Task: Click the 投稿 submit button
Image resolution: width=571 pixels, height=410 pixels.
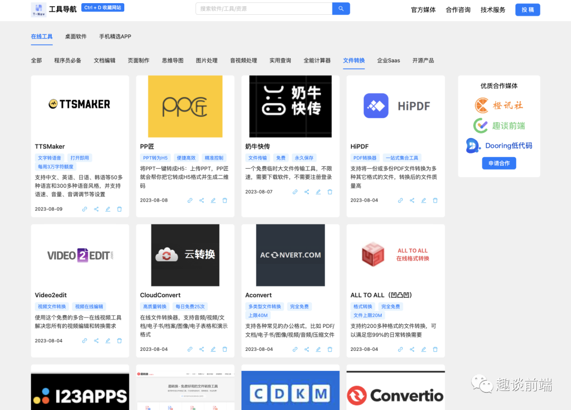Action: pyautogui.click(x=528, y=10)
